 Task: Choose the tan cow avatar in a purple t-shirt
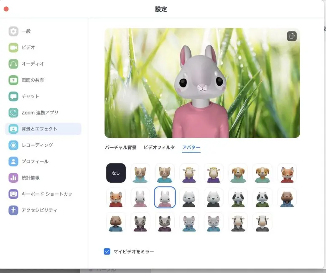[214, 173]
